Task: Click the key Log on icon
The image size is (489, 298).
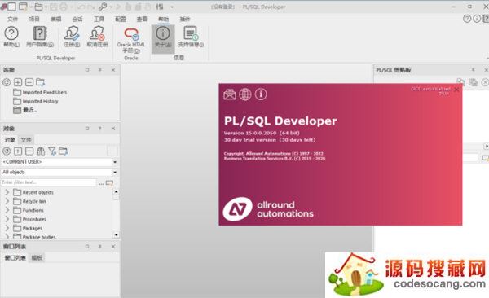Action: tap(103, 7)
